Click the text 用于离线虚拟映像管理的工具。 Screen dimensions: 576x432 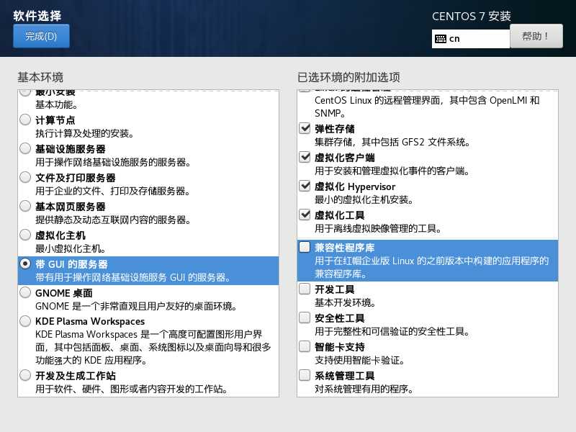(x=379, y=228)
